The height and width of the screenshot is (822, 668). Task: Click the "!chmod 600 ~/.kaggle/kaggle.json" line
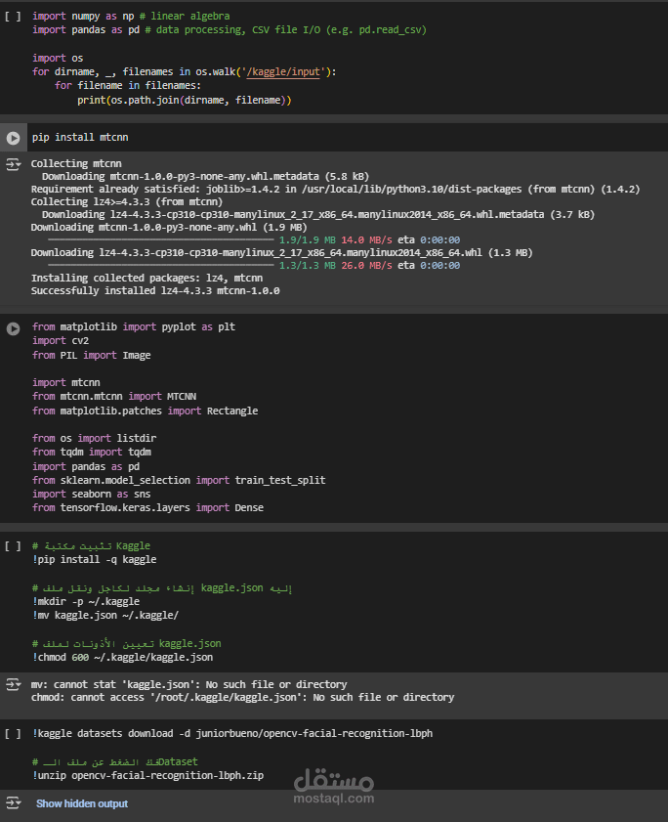pyautogui.click(x=122, y=658)
